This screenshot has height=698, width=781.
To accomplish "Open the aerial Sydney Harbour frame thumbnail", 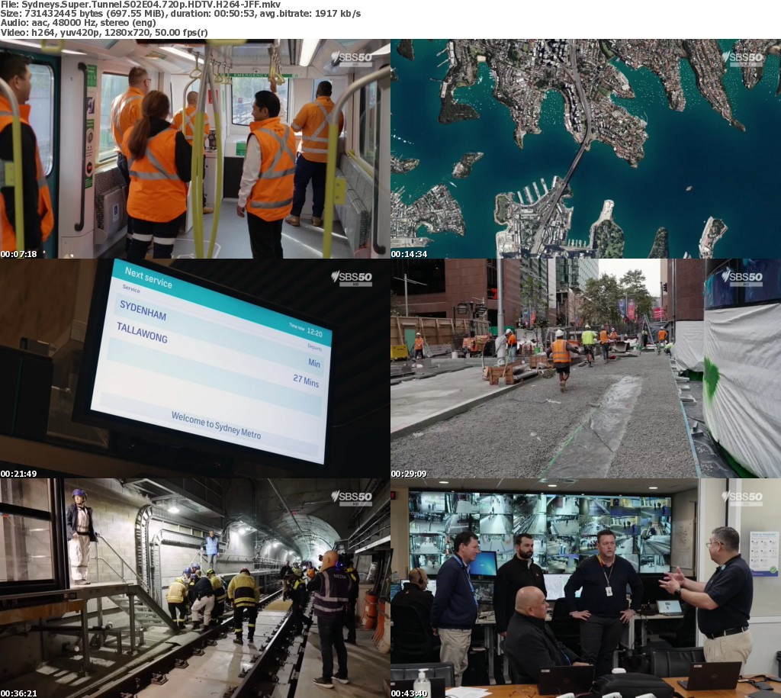I will (586, 149).
